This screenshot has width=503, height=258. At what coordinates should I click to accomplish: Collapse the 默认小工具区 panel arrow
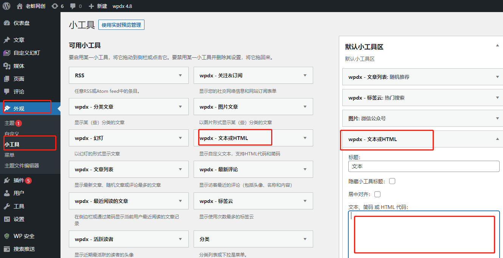pyautogui.click(x=497, y=46)
